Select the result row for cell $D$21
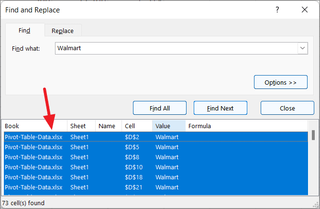320x209 pixels. click(x=156, y=187)
